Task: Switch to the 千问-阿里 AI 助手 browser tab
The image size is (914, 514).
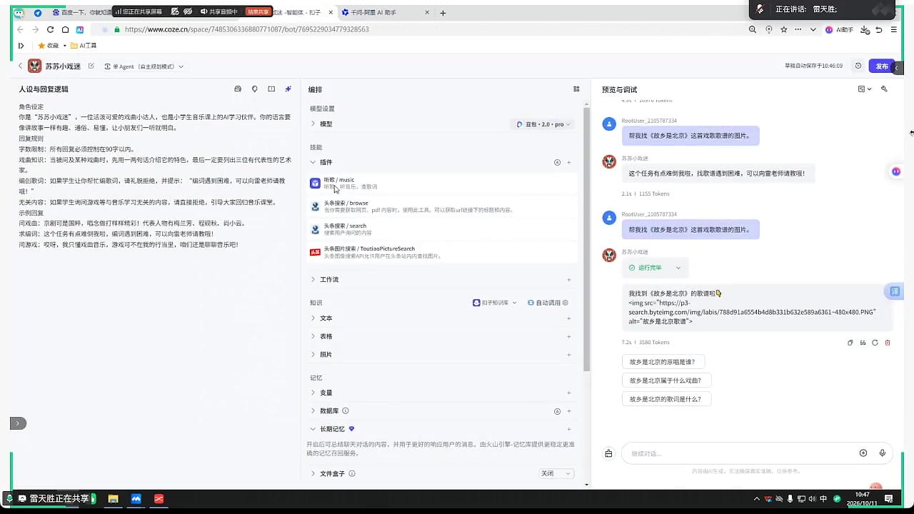Action: point(386,13)
